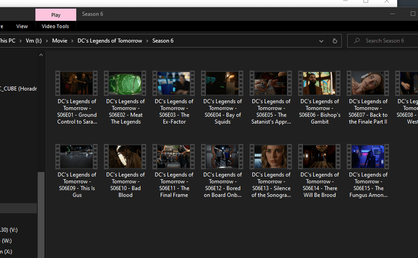Select the S06E15 The Fungus Amon... video icon

pyautogui.click(x=368, y=157)
